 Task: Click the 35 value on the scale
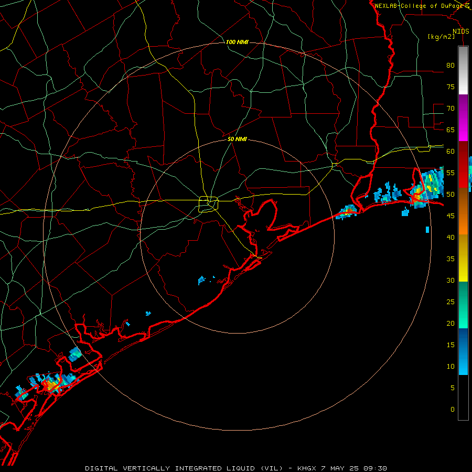(x=450, y=259)
